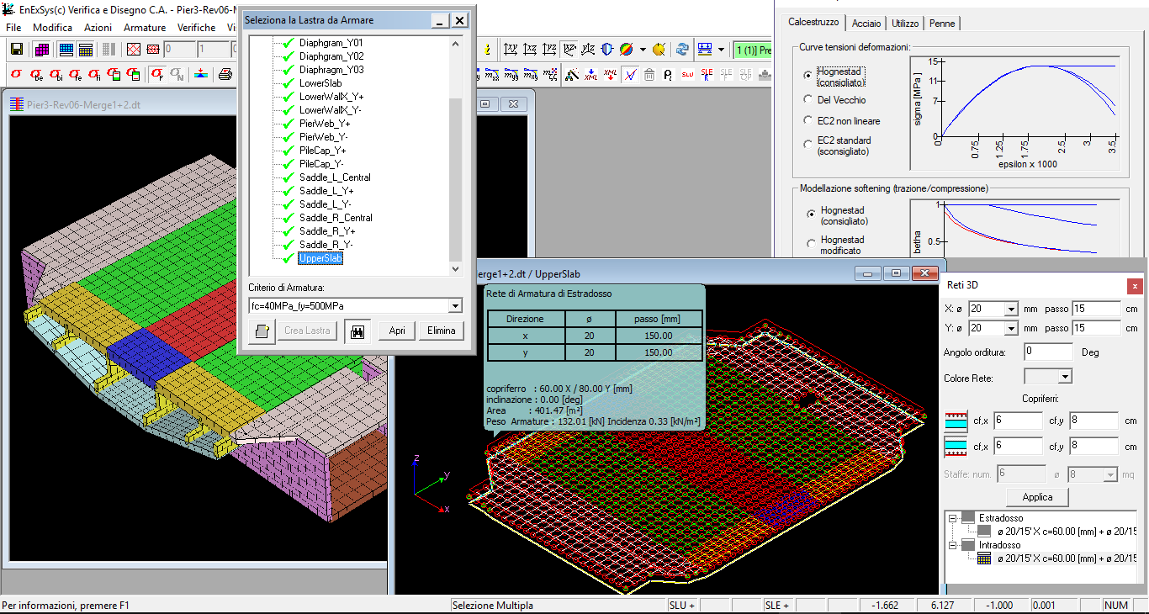This screenshot has width=1149, height=614.
Task: Select the XY axis view icon
Action: tap(511, 50)
